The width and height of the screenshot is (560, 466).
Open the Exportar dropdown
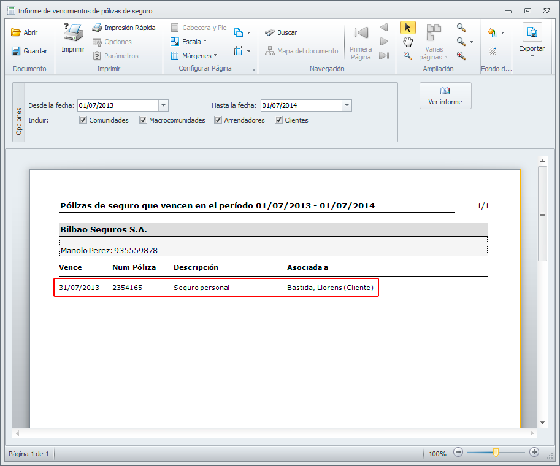point(532,40)
